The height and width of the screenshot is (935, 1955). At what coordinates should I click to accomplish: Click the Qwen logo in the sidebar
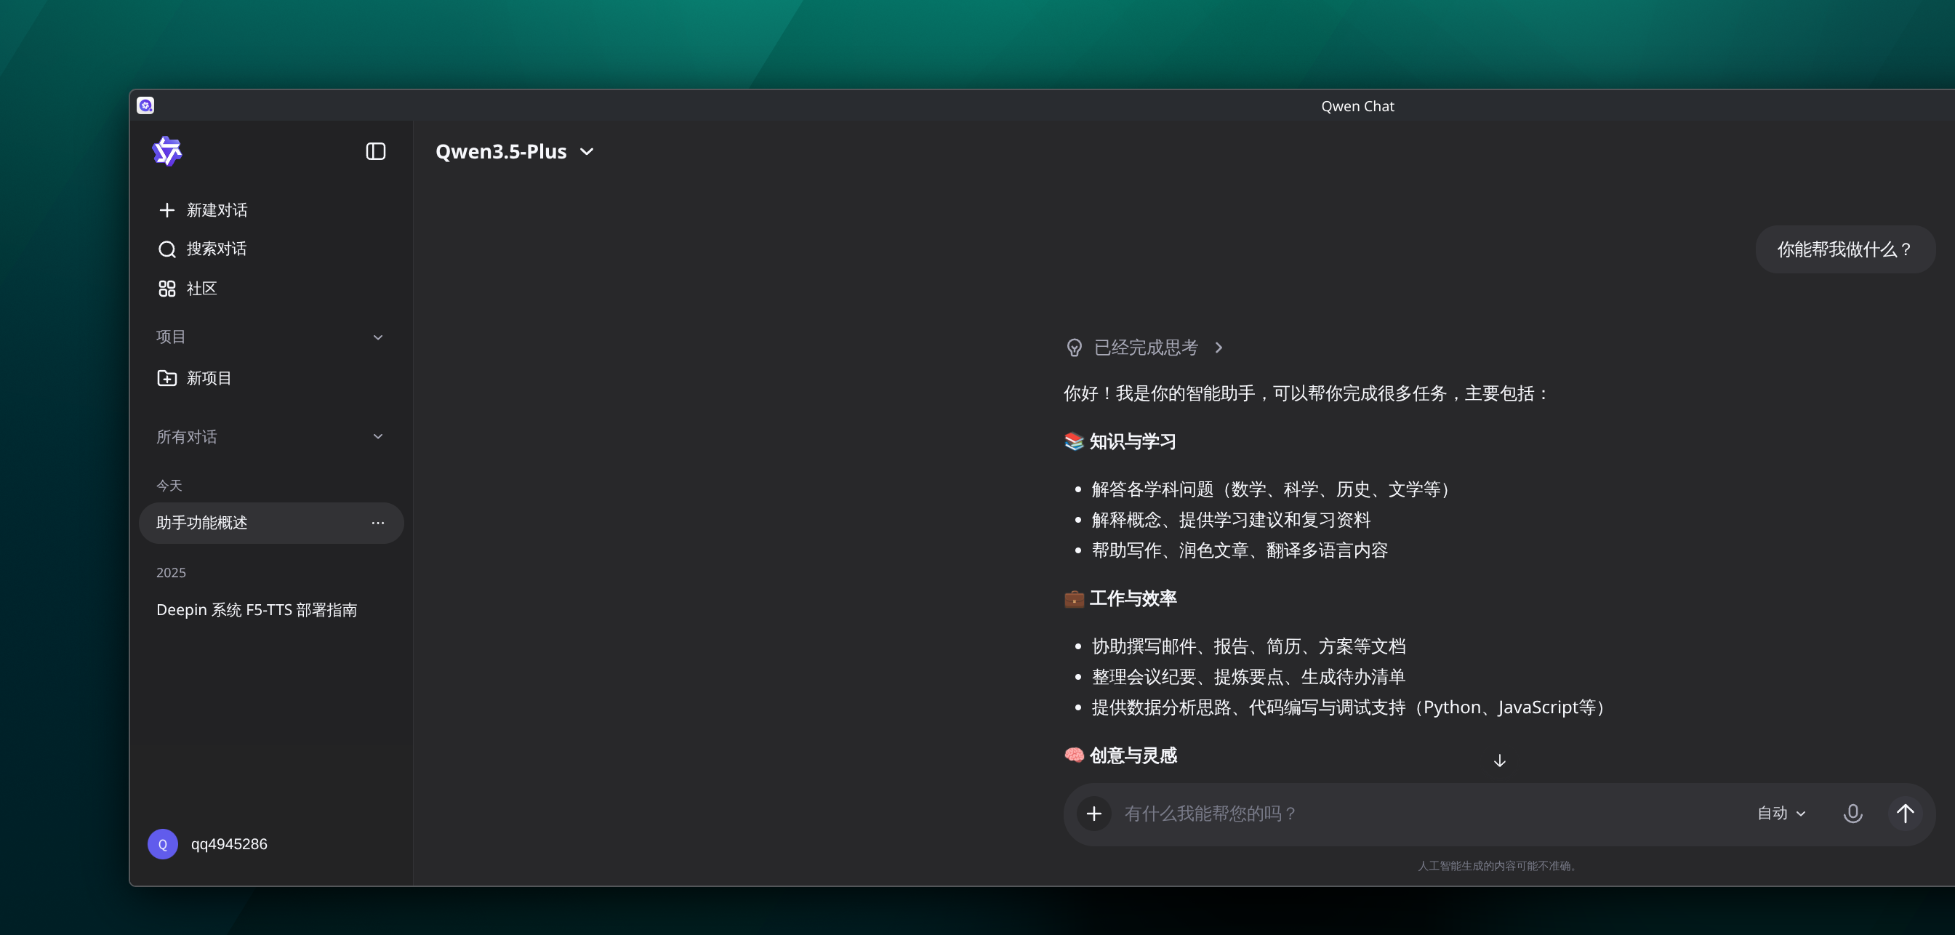click(168, 152)
